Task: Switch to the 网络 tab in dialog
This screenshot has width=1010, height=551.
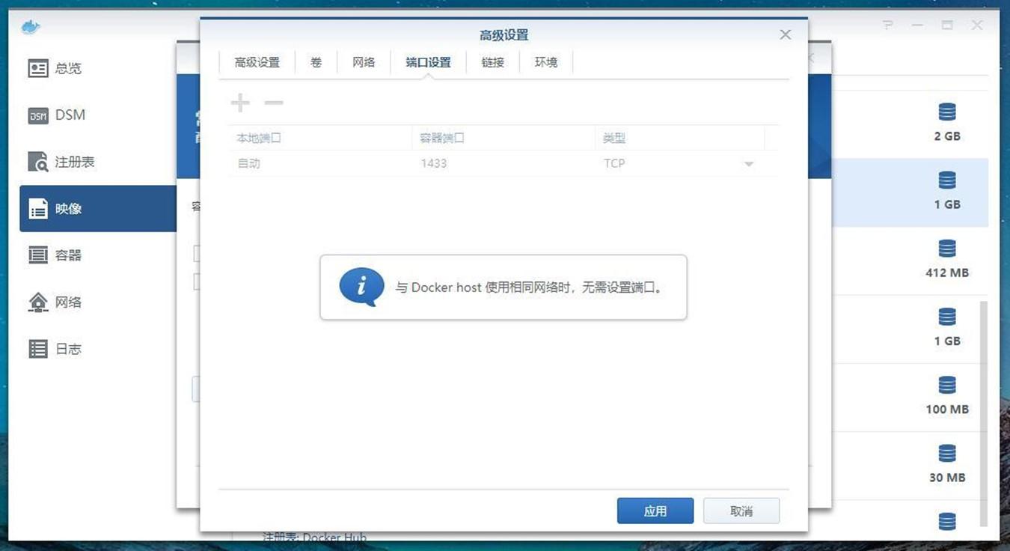Action: pyautogui.click(x=364, y=62)
